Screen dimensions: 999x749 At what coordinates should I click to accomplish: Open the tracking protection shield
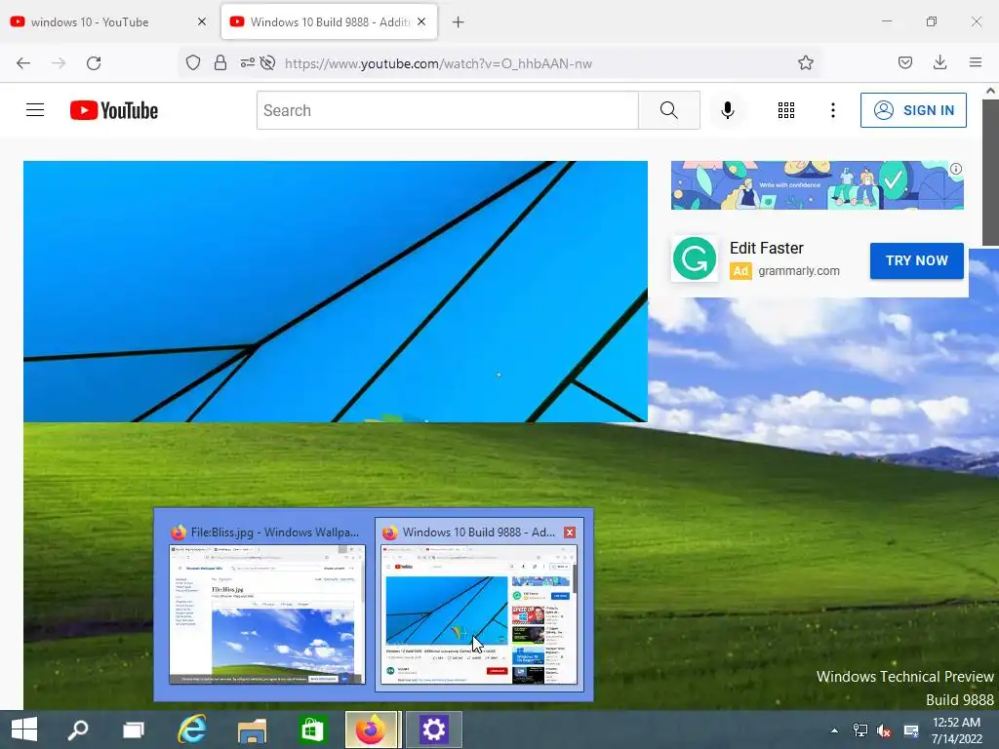[x=193, y=62]
